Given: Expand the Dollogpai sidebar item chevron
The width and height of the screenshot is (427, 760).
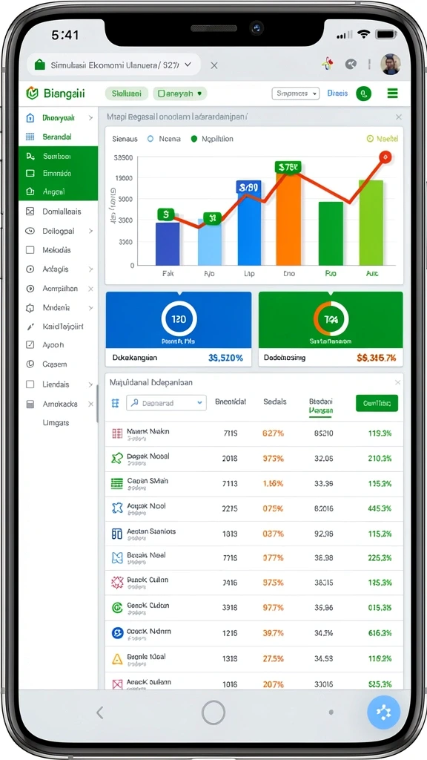Looking at the screenshot, I should tap(90, 232).
